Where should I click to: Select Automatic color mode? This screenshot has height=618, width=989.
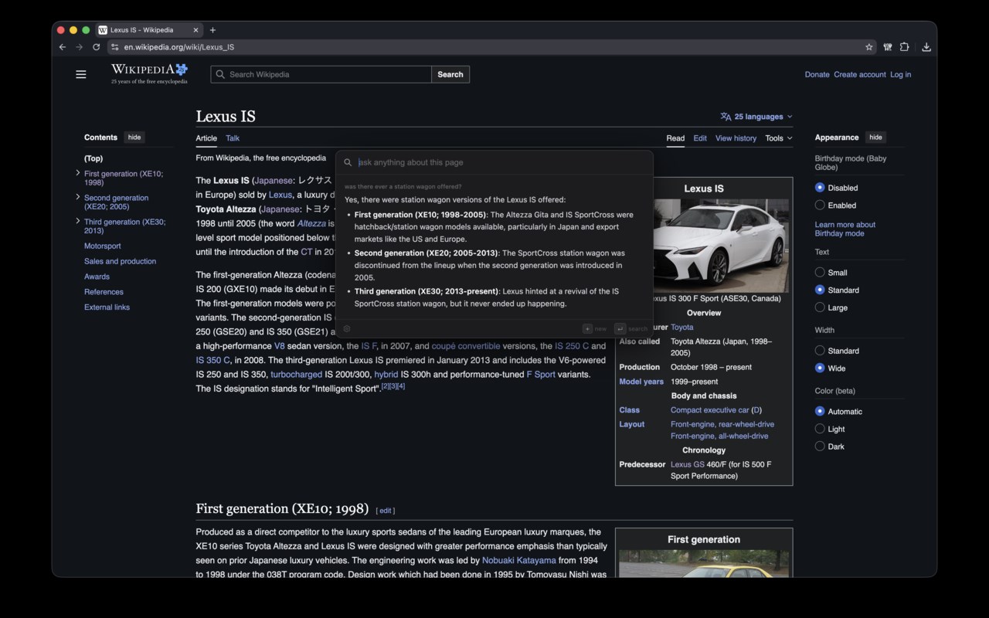(x=820, y=412)
